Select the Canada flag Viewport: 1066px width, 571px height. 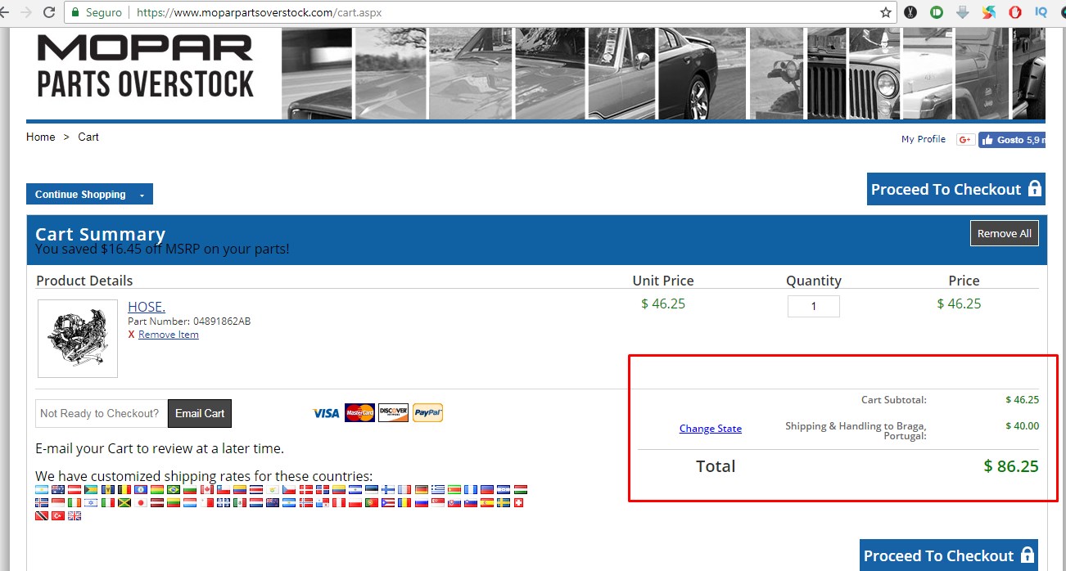tap(207, 490)
